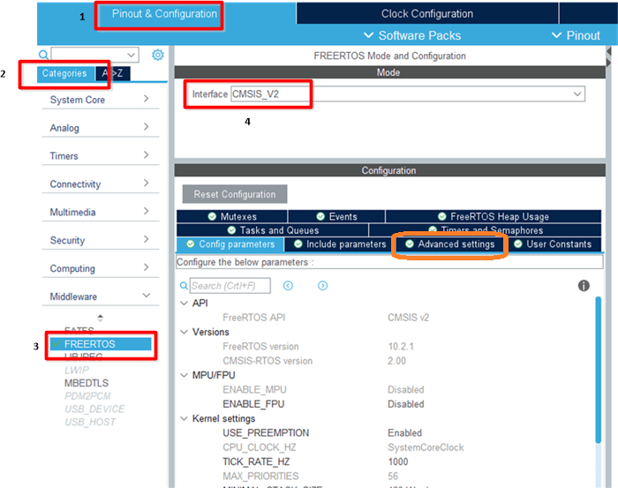Click the parameter list vertical scrollbar
The image size is (618, 488).
pos(599,371)
